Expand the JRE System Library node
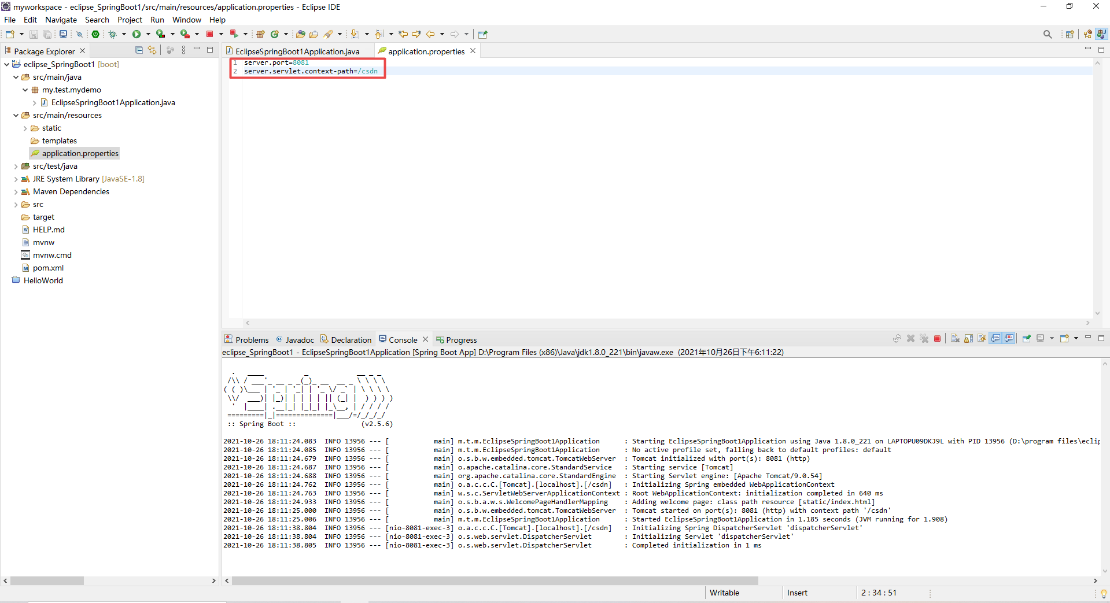Viewport: 1110px width, 603px height. click(x=16, y=179)
